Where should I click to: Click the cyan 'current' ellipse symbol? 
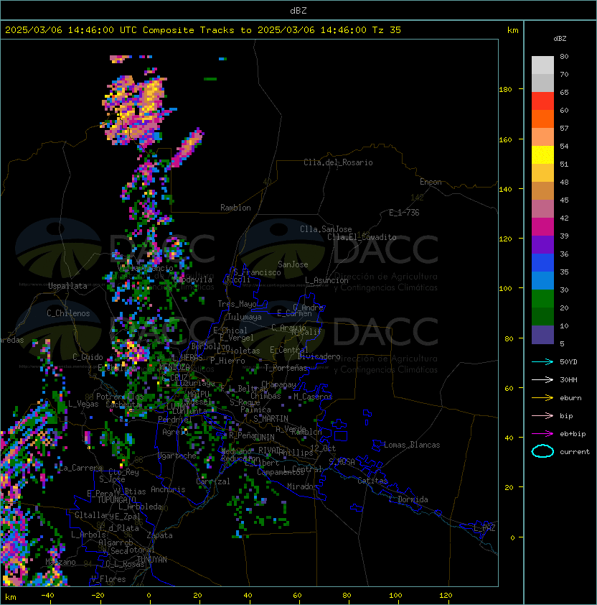pos(542,451)
